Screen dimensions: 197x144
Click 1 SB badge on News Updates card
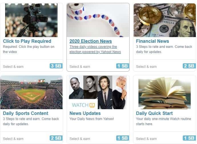coord(122,138)
